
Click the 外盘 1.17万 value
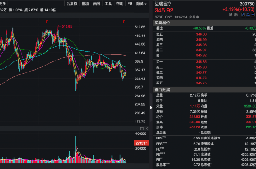195,106
